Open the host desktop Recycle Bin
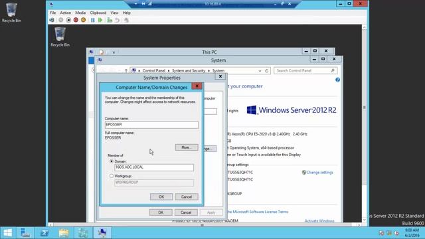The image size is (425, 239). (x=11, y=13)
